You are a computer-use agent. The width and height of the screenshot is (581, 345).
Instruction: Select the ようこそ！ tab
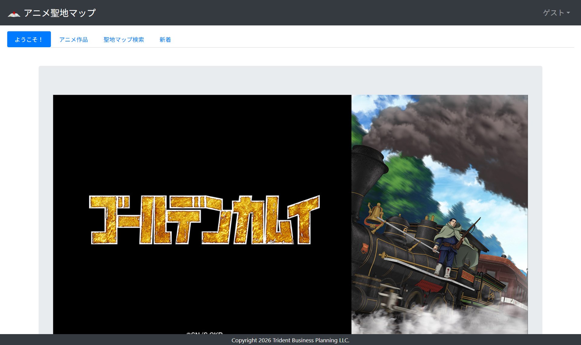[29, 39]
